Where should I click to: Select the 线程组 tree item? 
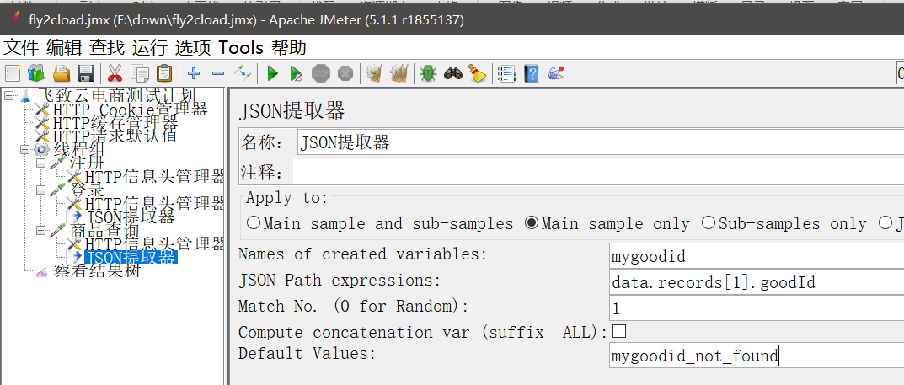78,149
